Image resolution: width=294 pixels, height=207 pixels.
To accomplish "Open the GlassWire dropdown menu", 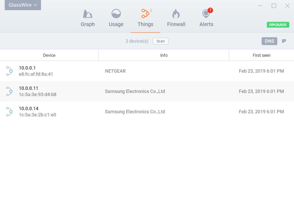I will [x=23, y=5].
